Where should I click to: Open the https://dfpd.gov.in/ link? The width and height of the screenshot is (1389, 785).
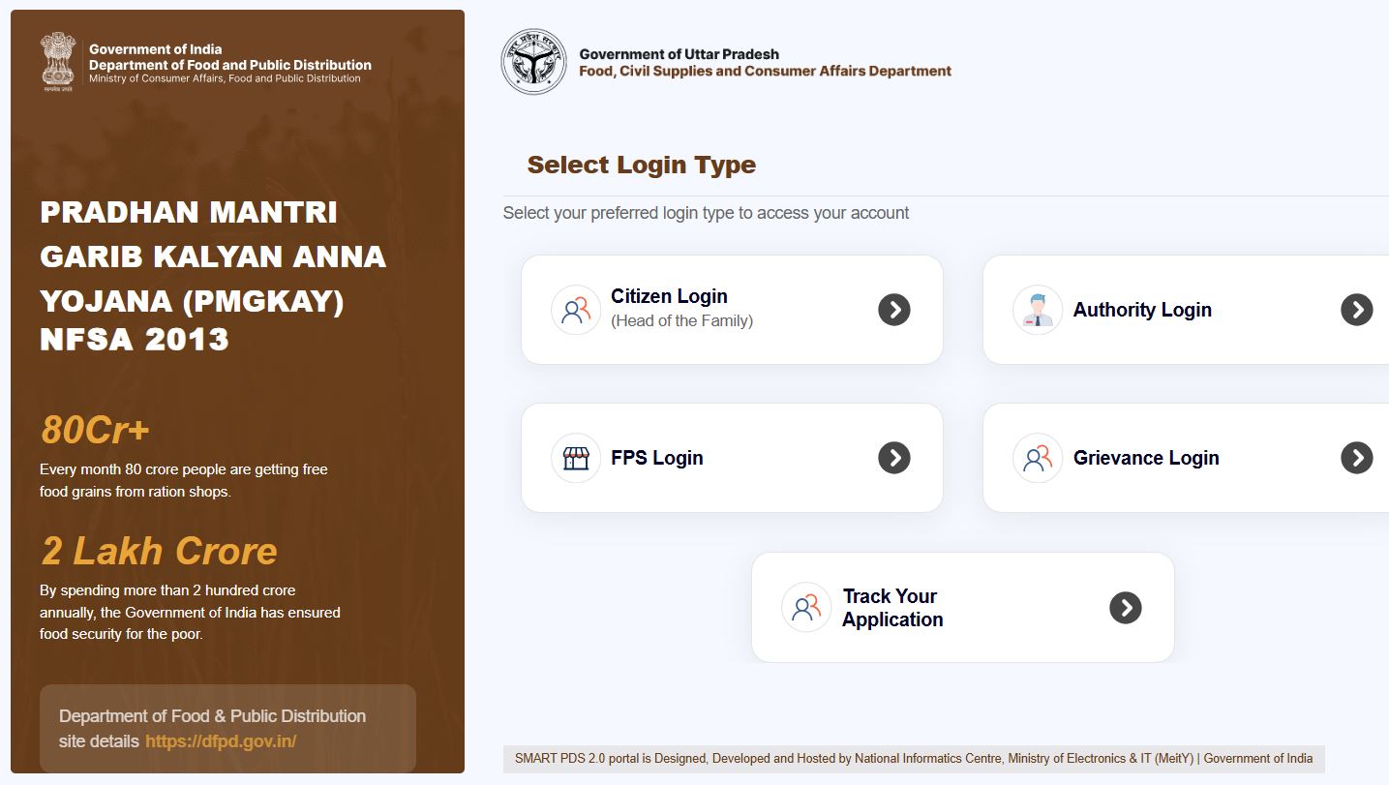pos(221,741)
